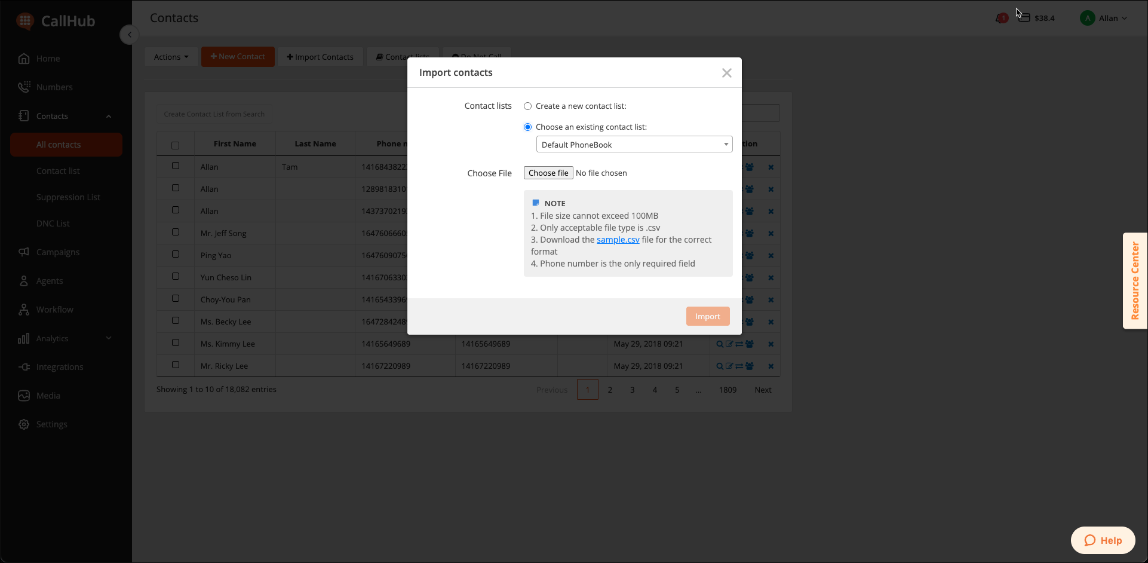The height and width of the screenshot is (563, 1148).
Task: Click the Home icon in sidebar
Action: click(x=24, y=59)
